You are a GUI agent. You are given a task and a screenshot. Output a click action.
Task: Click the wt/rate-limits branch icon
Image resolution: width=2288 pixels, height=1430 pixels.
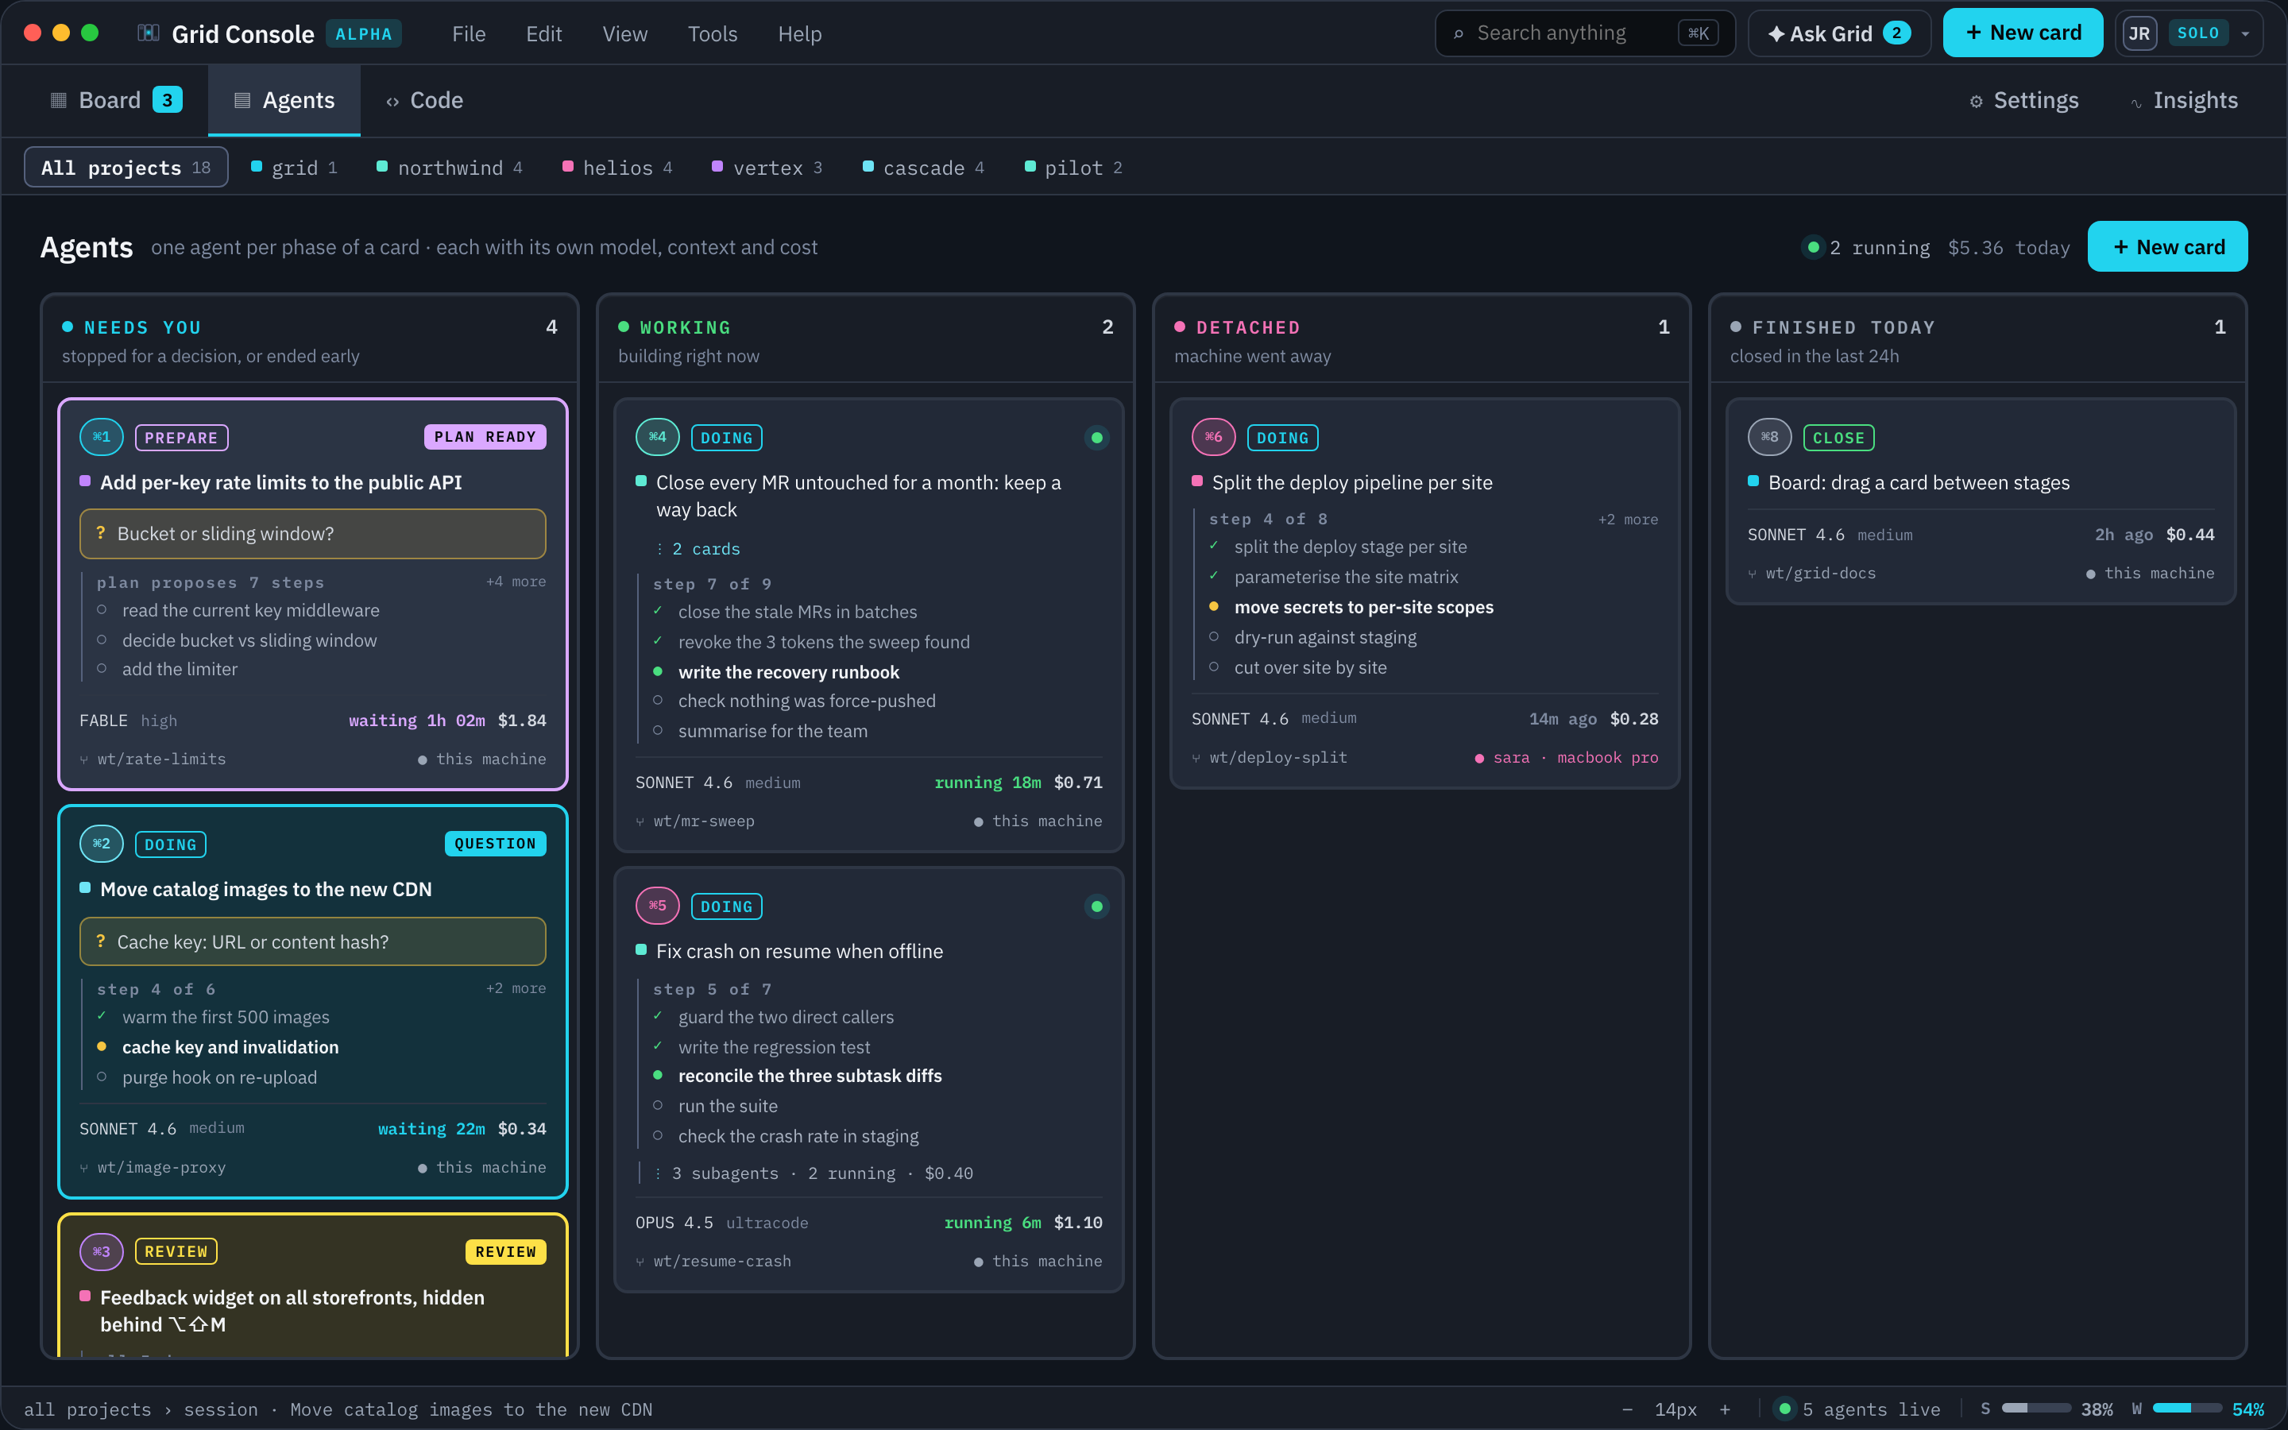(x=85, y=759)
